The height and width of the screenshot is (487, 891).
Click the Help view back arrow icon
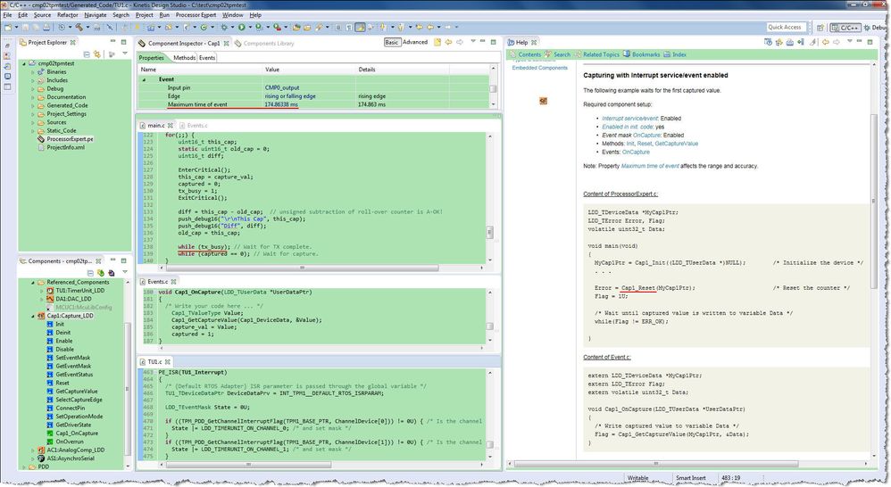point(825,43)
